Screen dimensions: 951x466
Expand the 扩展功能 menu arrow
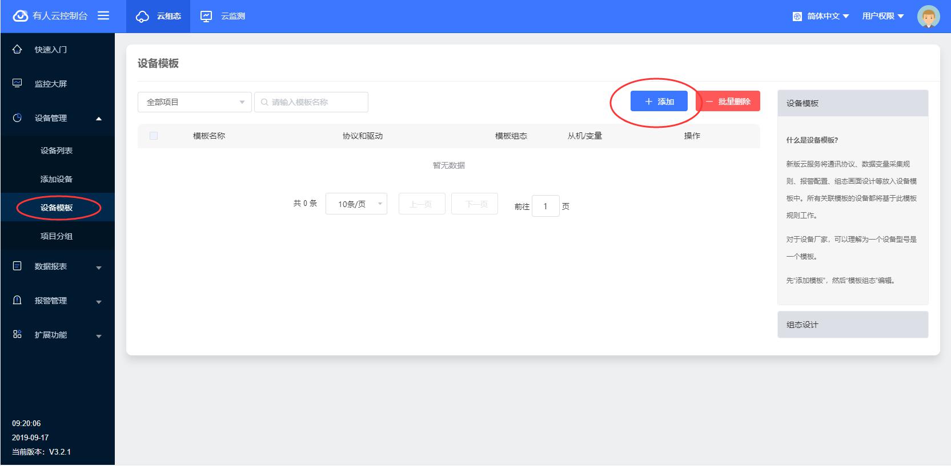[x=99, y=336]
